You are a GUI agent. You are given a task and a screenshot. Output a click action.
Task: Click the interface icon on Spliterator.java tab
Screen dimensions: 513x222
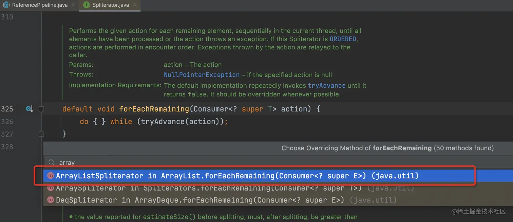tap(86, 5)
